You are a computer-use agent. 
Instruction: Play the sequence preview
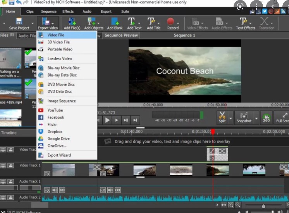107,120
